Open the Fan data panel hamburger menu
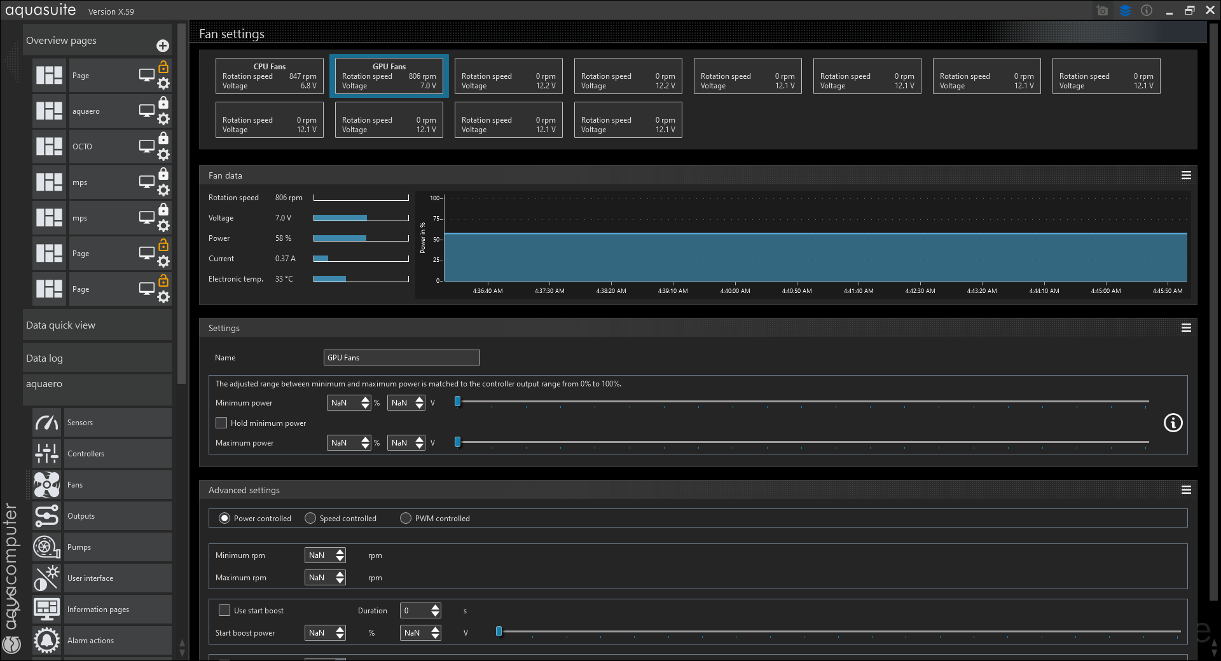The image size is (1221, 661). [x=1186, y=175]
